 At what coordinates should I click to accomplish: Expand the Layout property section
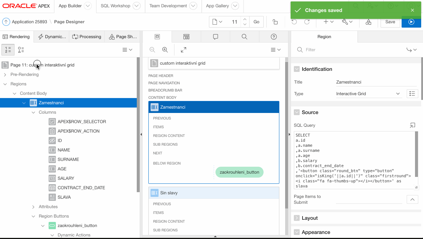point(297,218)
